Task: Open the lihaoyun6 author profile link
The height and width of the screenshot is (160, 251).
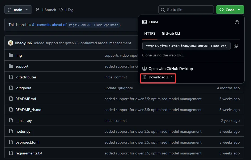Action: (23, 43)
